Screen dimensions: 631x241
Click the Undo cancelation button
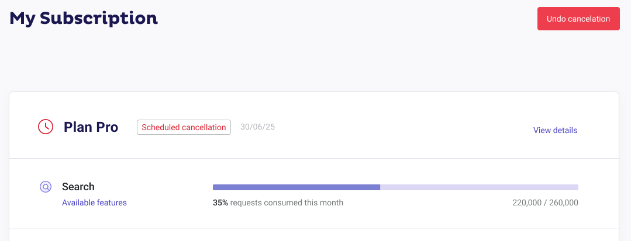coord(578,19)
